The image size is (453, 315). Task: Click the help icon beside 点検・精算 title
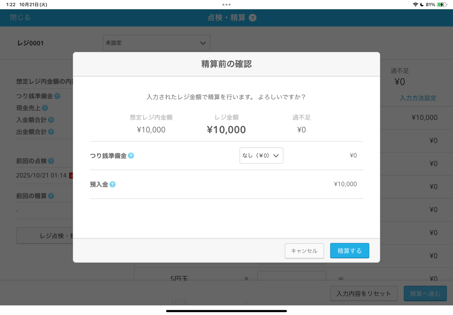pyautogui.click(x=252, y=18)
